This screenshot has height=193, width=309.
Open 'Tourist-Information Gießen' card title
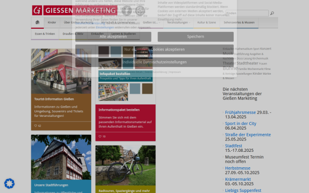(x=54, y=99)
